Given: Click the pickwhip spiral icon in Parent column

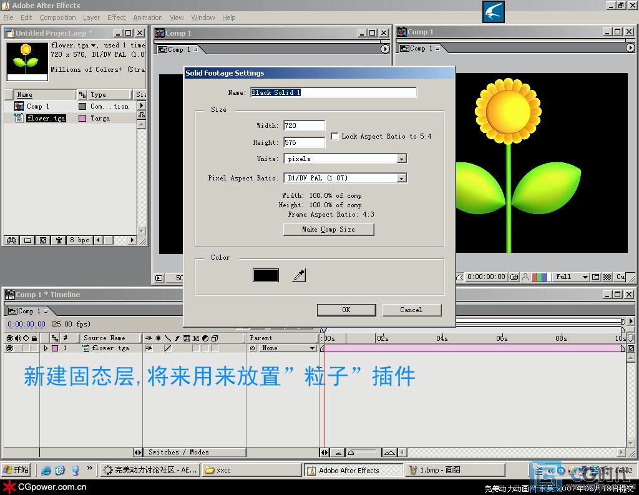Looking at the screenshot, I should (x=253, y=348).
